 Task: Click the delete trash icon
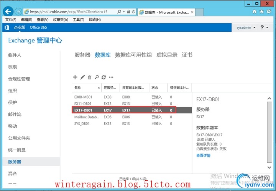click(90, 77)
